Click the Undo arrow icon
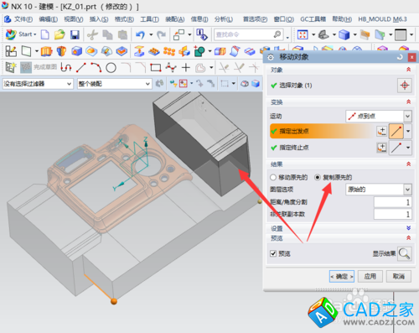 [x=140, y=34]
